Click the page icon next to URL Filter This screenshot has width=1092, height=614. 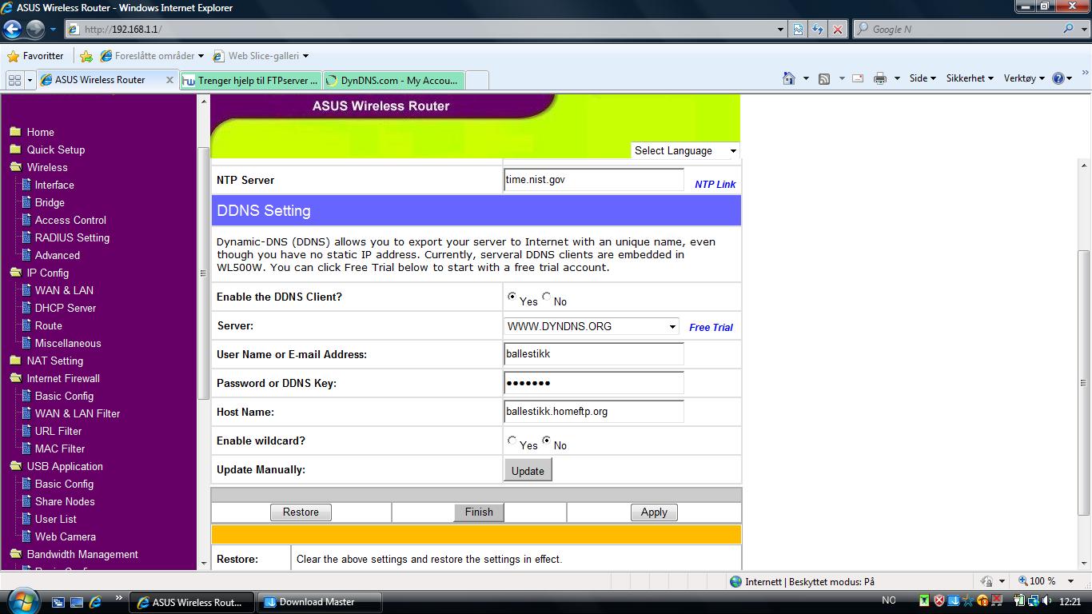click(26, 431)
